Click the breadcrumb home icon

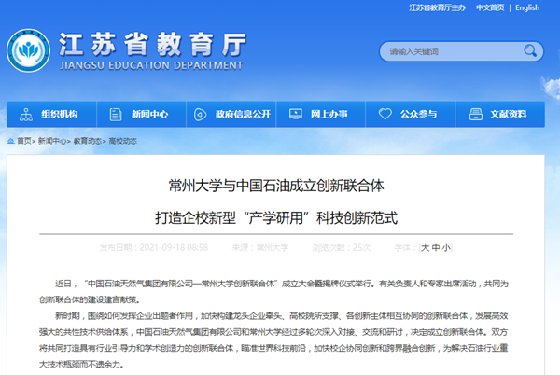coord(9,141)
